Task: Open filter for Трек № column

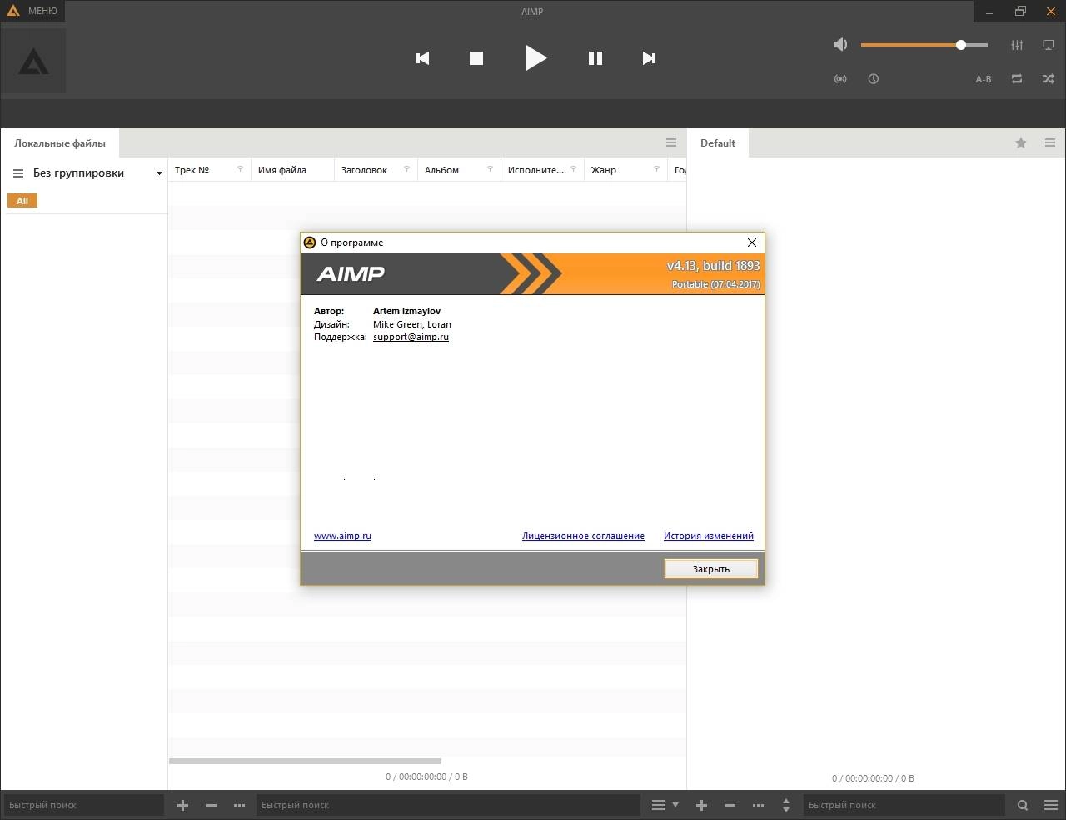Action: pos(240,169)
